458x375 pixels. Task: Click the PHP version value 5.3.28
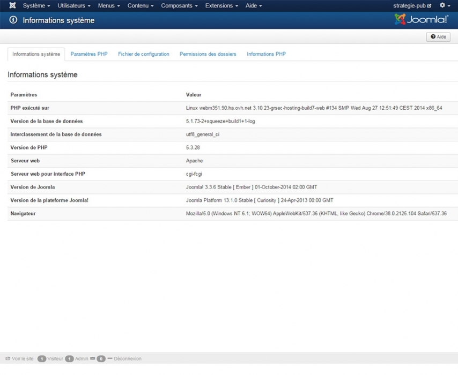tap(193, 147)
